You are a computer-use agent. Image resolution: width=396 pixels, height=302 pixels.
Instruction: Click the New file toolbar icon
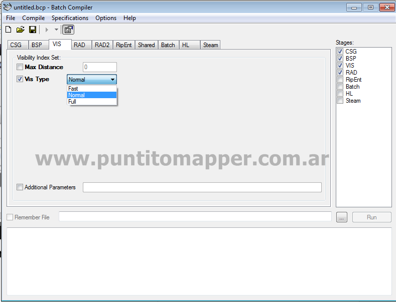click(x=9, y=30)
